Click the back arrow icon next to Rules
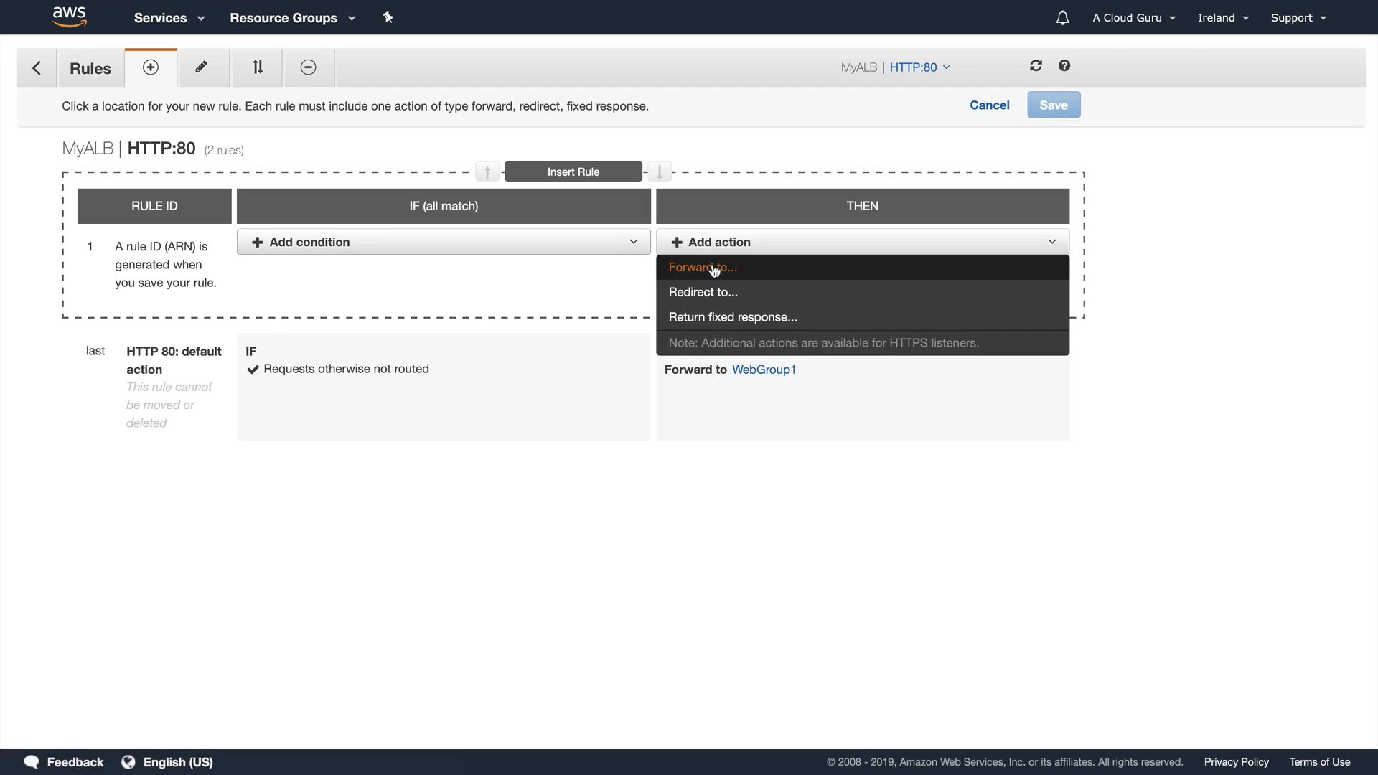 (x=37, y=68)
